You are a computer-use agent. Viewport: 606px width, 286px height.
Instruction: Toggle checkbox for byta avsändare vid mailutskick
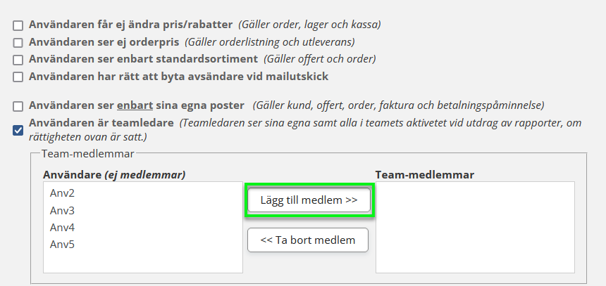pos(18,77)
